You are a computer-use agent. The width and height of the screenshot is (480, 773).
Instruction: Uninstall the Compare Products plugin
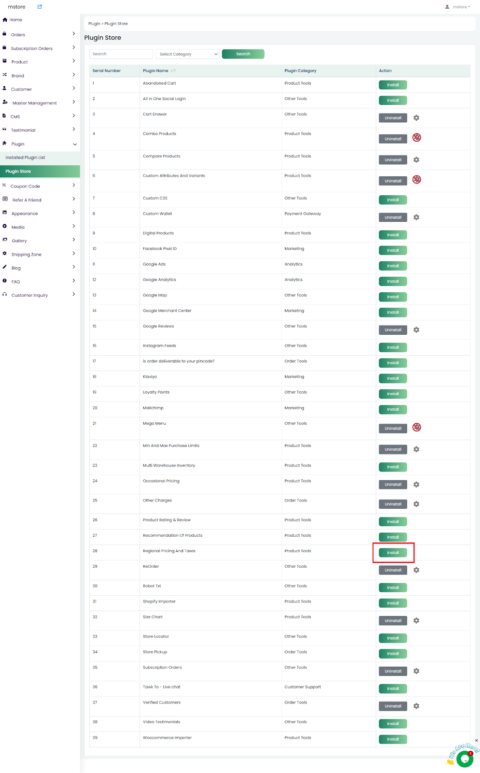(393, 160)
